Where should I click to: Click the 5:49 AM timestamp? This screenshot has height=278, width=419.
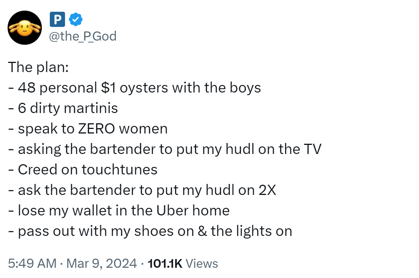(32, 263)
